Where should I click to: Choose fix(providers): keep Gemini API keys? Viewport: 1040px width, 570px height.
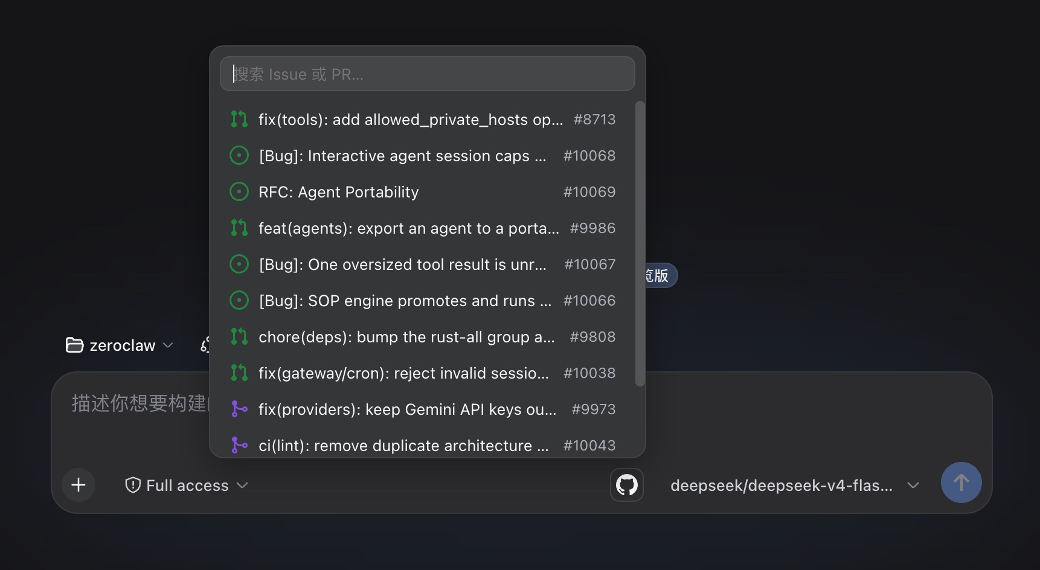click(x=423, y=409)
